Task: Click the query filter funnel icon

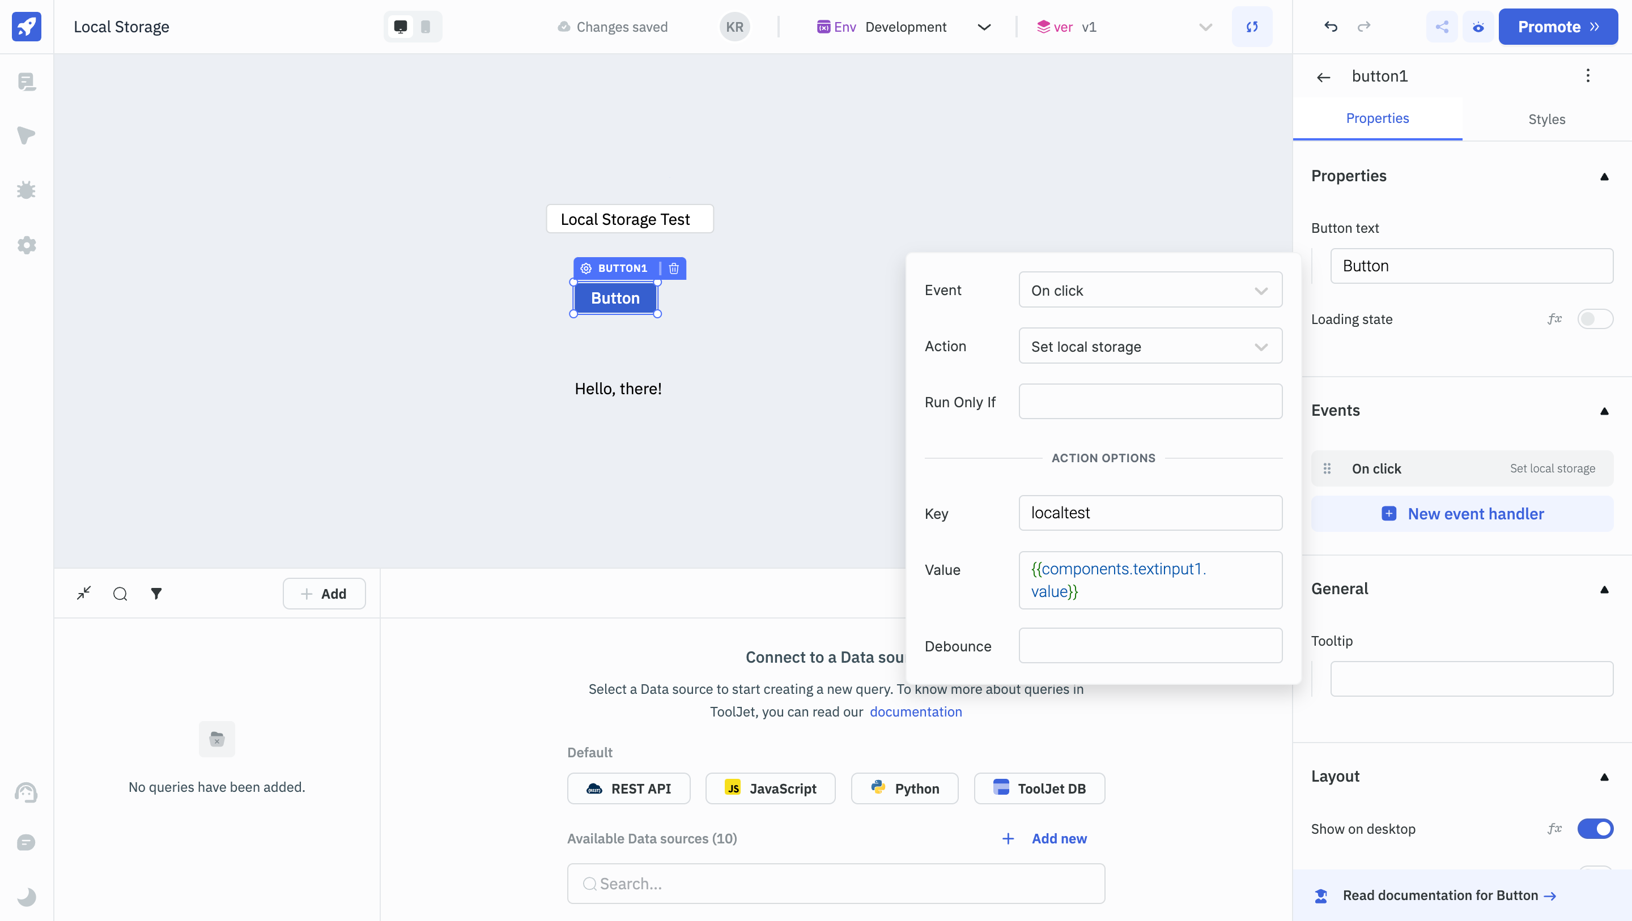Action: pyautogui.click(x=156, y=594)
